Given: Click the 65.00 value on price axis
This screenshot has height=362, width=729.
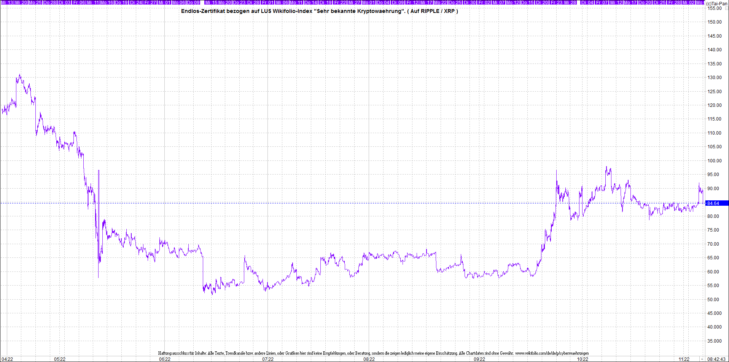Looking at the screenshot, I should (x=713, y=258).
